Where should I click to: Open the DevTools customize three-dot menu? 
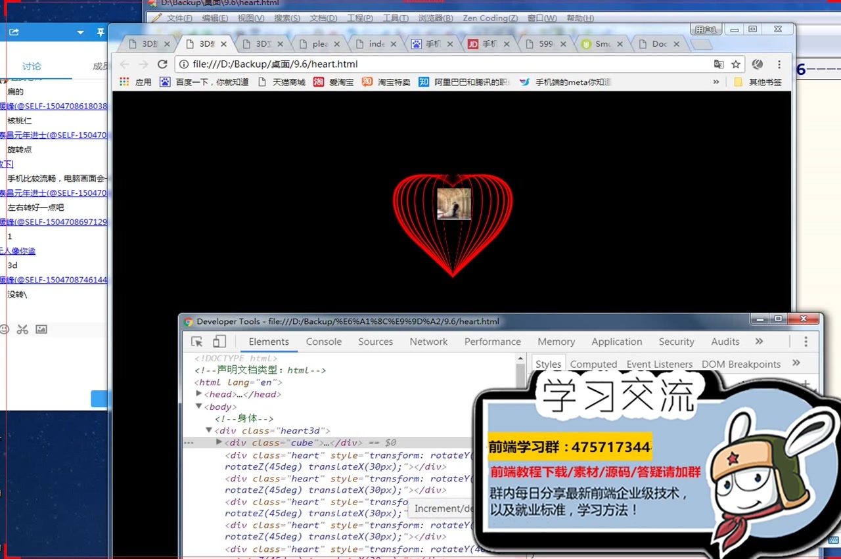806,342
